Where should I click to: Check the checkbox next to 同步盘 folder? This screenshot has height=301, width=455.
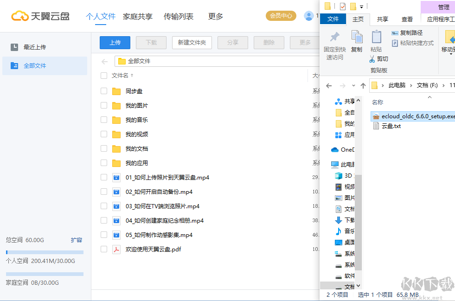[x=104, y=91]
